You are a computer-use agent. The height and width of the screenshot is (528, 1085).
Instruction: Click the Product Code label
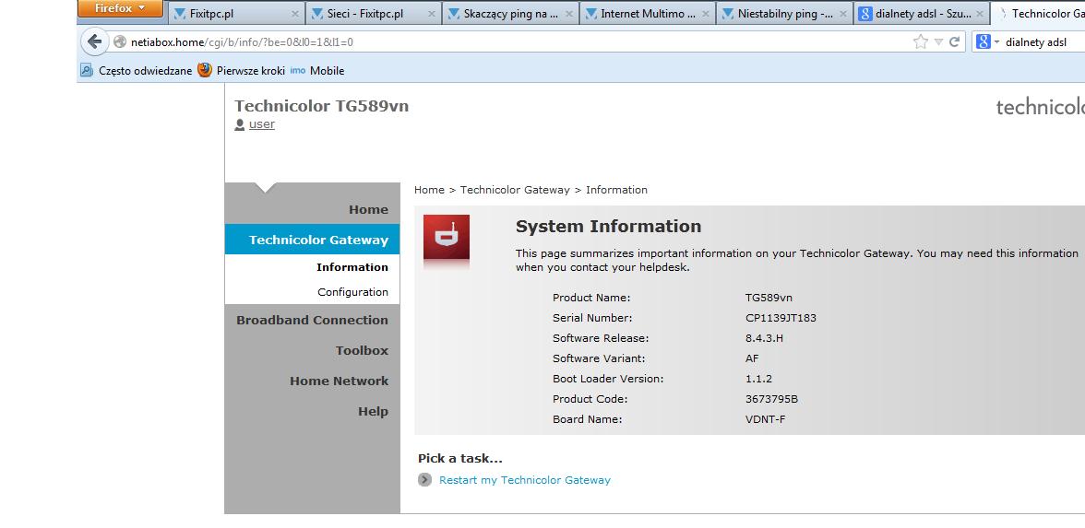[590, 400]
